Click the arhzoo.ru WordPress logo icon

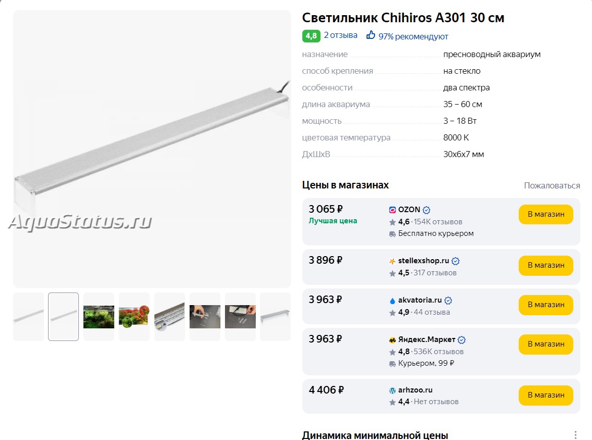coord(392,390)
